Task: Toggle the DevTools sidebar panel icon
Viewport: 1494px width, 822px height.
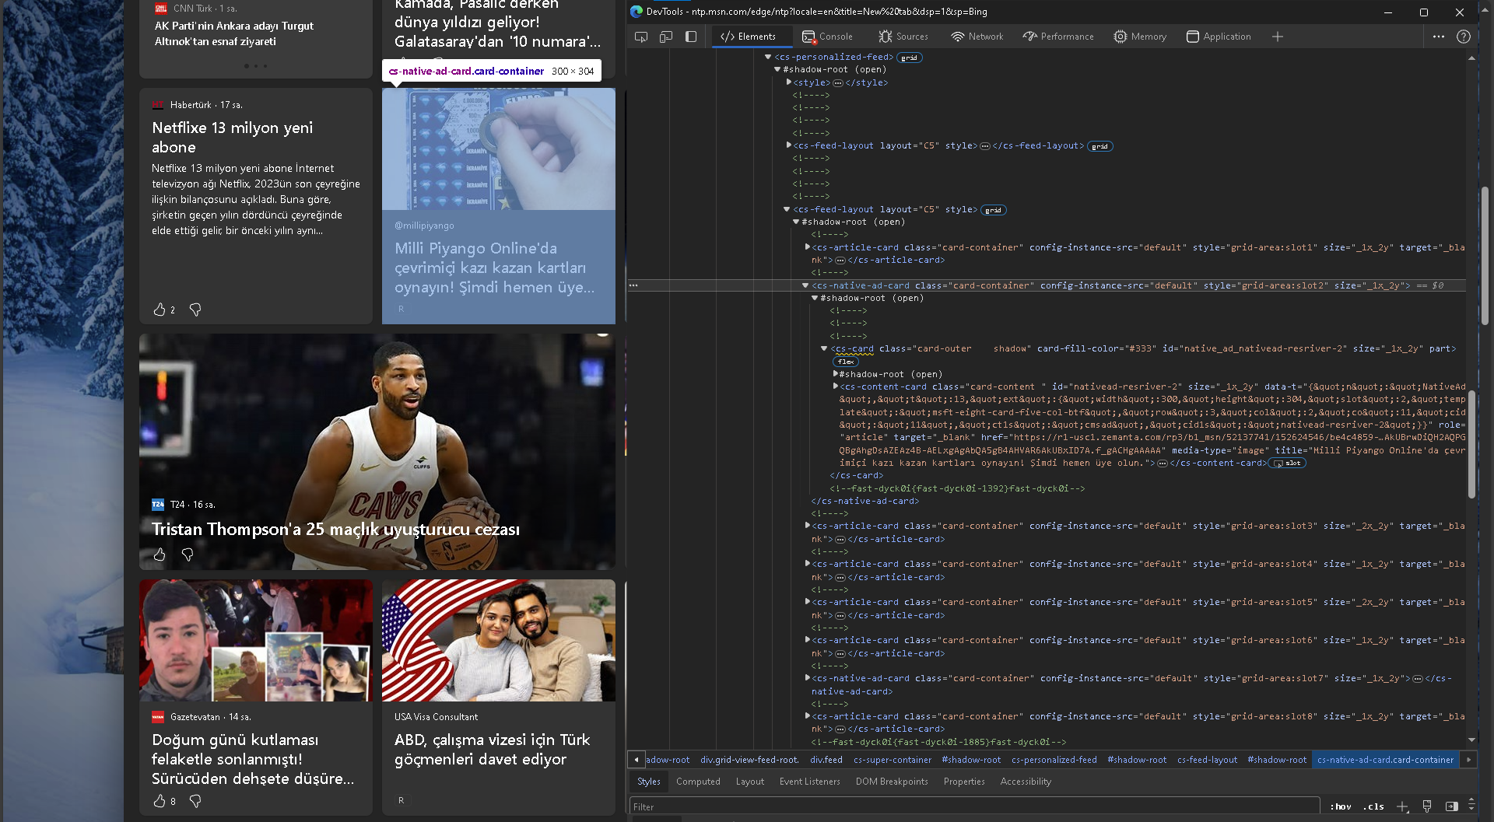Action: coord(691,37)
